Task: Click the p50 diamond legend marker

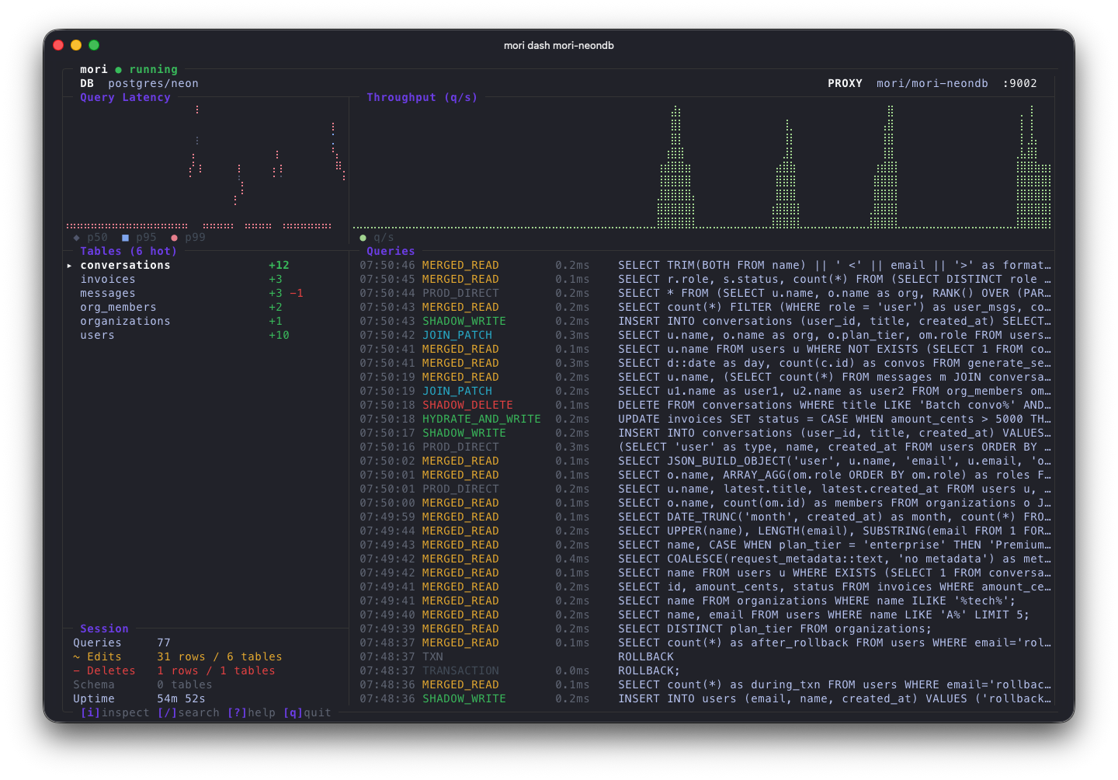Action: pos(76,238)
